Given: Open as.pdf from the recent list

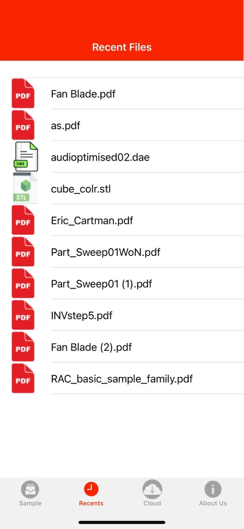Looking at the screenshot, I should pyautogui.click(x=66, y=126).
